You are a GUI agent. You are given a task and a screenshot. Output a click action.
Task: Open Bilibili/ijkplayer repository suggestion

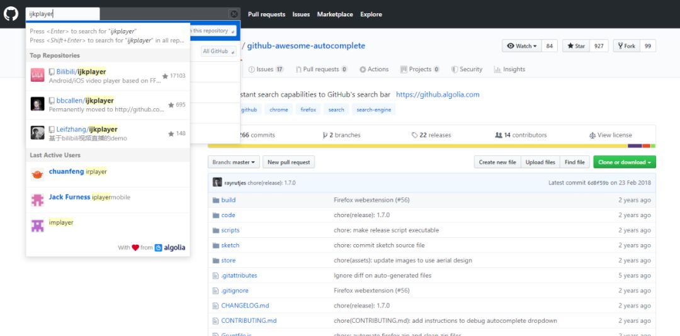[108, 76]
